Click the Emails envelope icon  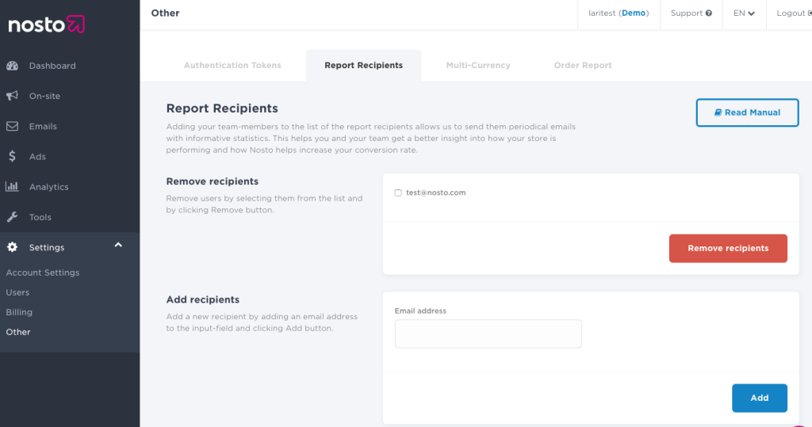tap(12, 126)
